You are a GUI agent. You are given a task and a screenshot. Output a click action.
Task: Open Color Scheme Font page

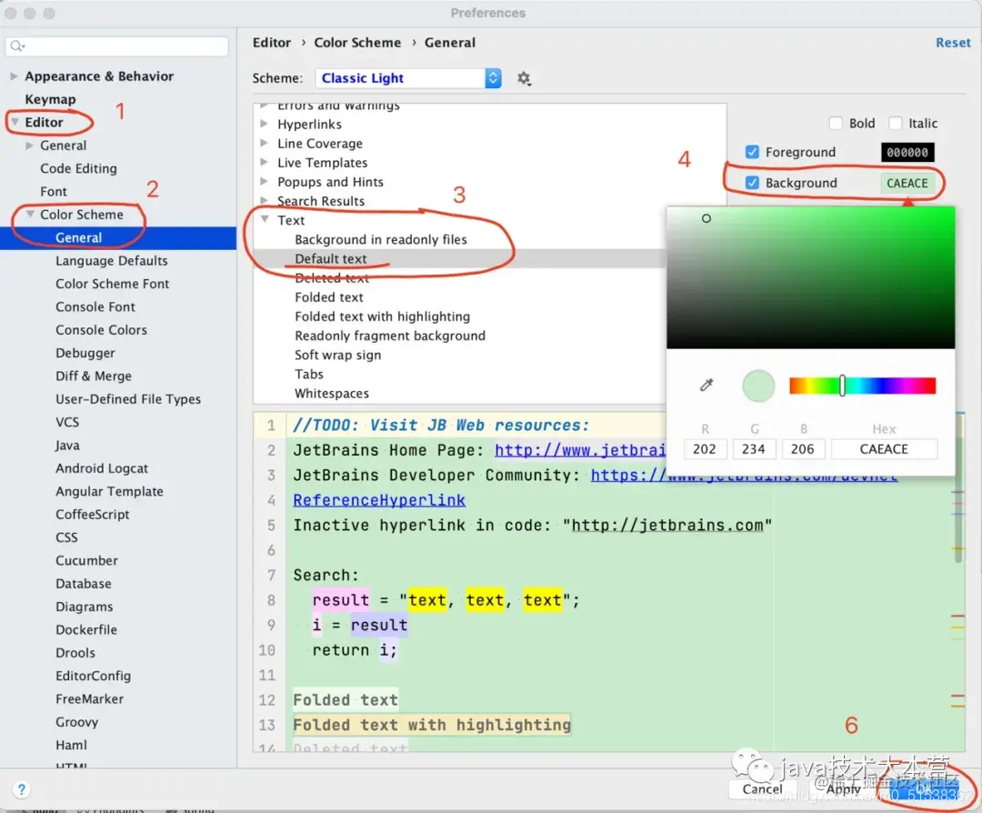112,284
